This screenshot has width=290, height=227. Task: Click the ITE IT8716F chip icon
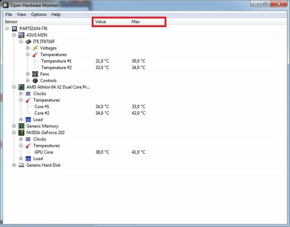click(28, 42)
